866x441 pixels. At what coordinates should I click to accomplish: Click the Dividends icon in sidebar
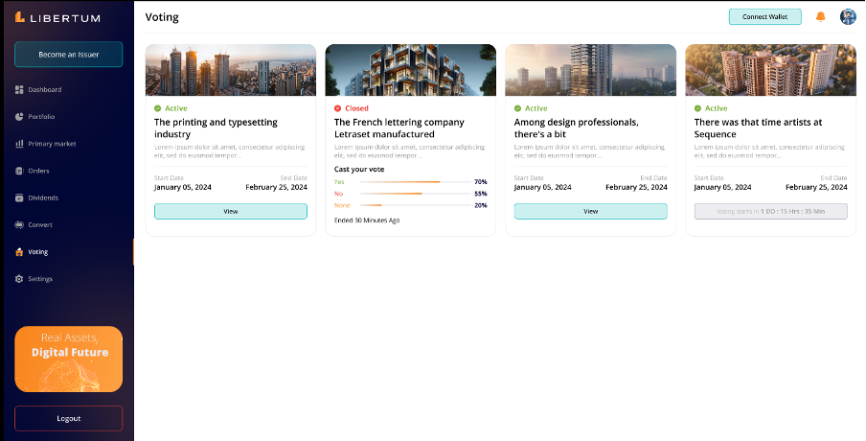click(19, 197)
